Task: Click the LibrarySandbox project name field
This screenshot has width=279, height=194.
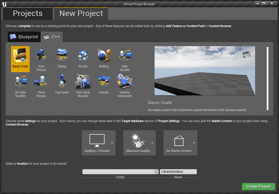Action: coord(178,172)
